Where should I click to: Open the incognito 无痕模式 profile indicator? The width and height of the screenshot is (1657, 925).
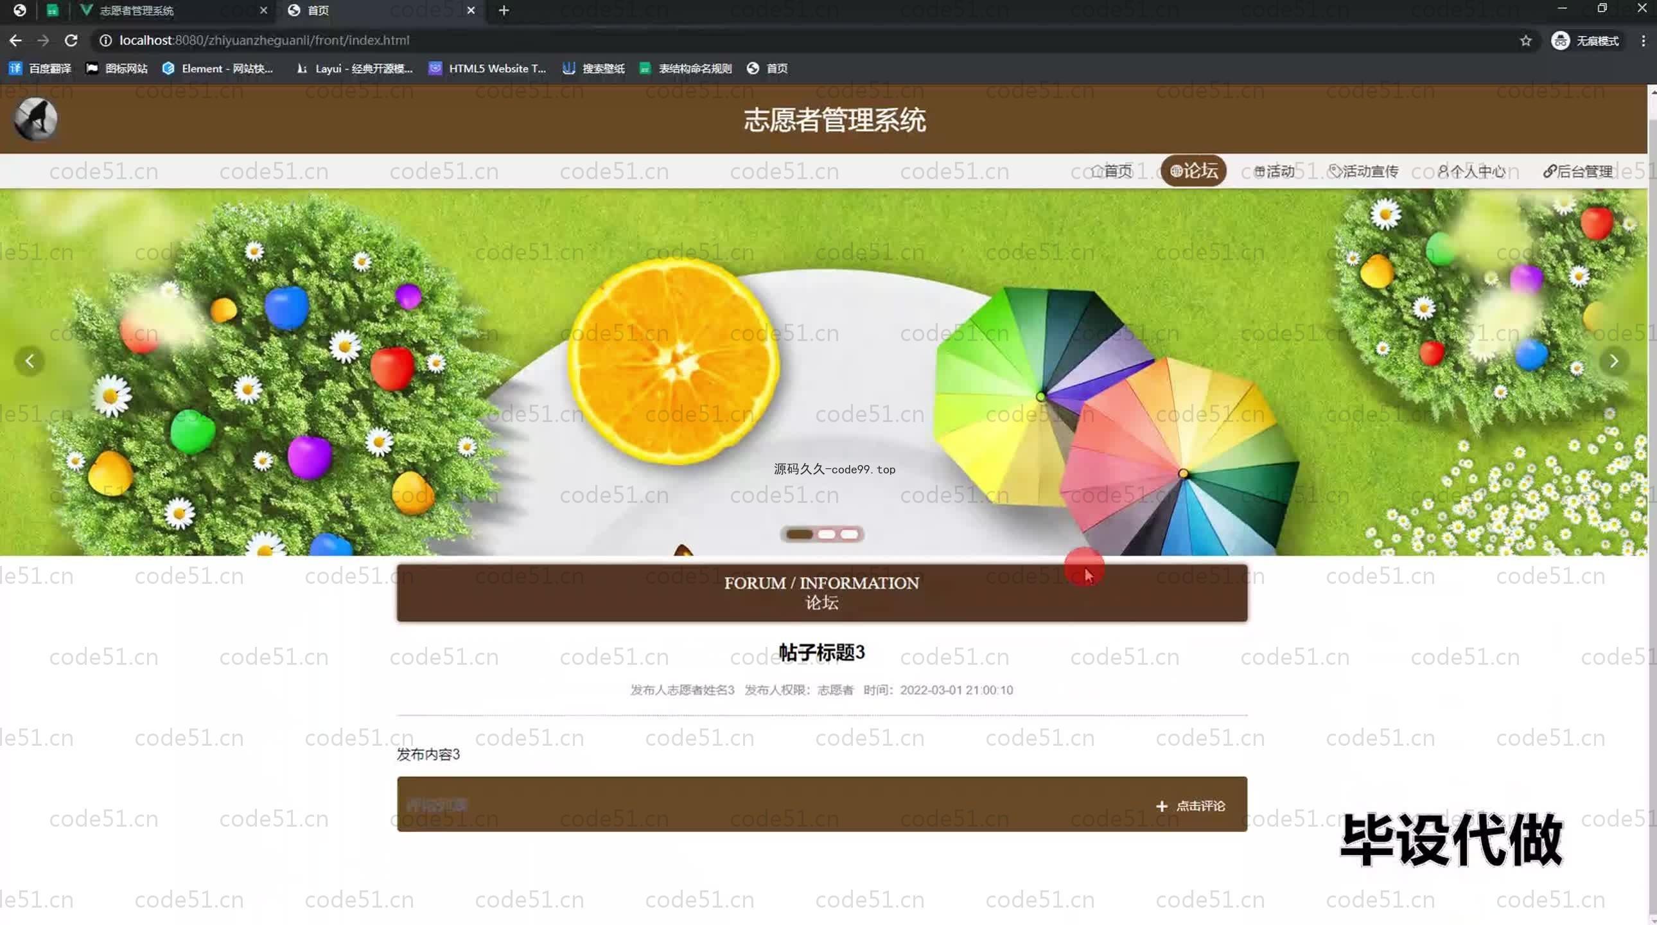click(x=1586, y=41)
